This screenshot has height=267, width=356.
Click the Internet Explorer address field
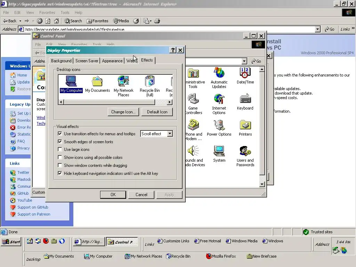tap(167, 29)
